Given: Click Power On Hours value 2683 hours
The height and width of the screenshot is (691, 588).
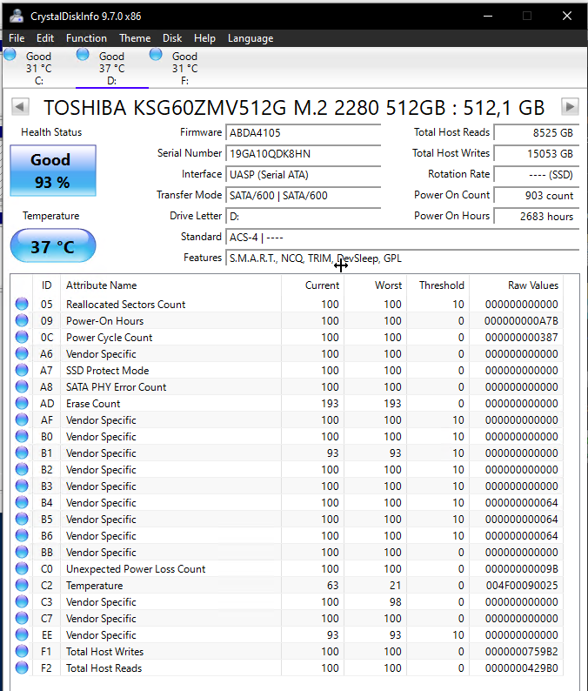Looking at the screenshot, I should pyautogui.click(x=536, y=217).
